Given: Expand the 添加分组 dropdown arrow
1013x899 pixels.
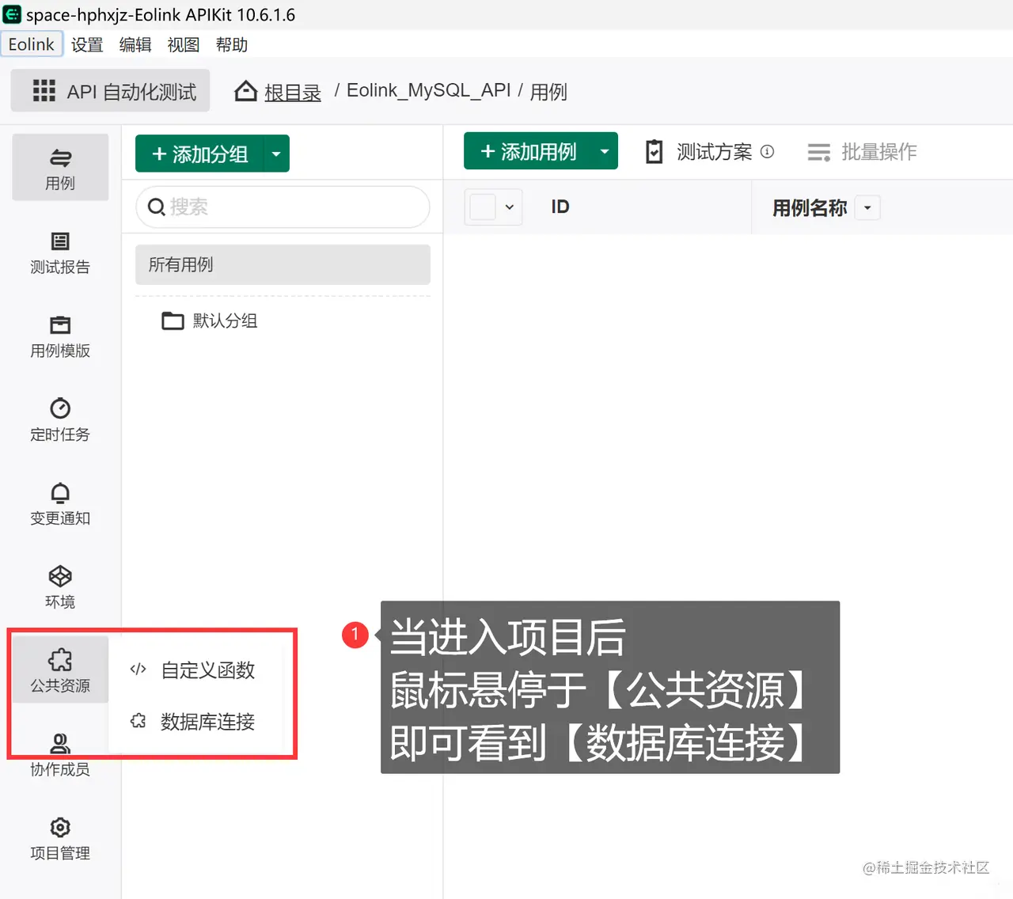Looking at the screenshot, I should tap(276, 154).
